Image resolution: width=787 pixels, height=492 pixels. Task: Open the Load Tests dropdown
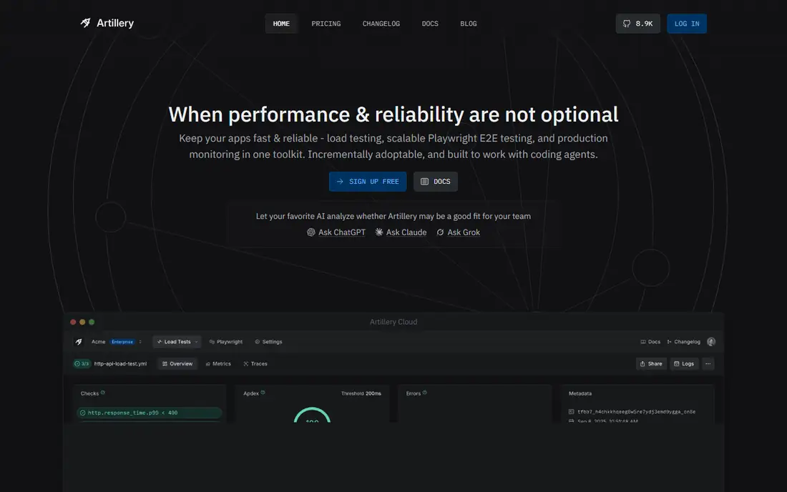pyautogui.click(x=177, y=342)
